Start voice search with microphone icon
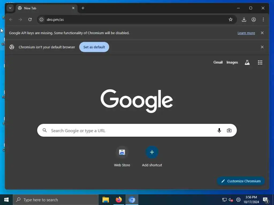This screenshot has width=274, height=205. pyautogui.click(x=219, y=130)
